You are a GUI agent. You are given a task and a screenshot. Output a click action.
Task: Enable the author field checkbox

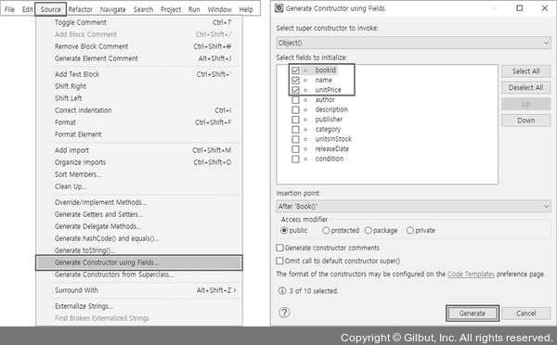pos(295,100)
